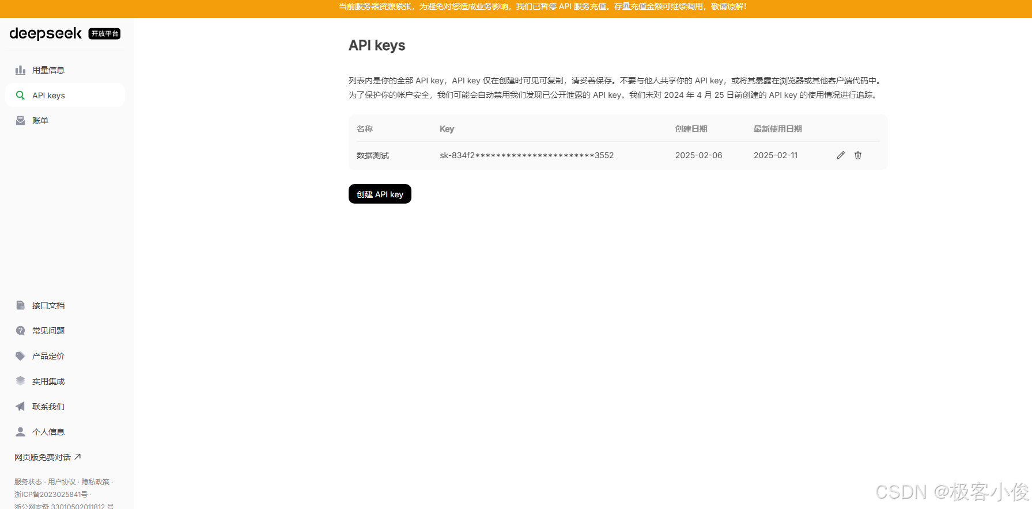Open the 网页版免费对话 link

click(48, 457)
